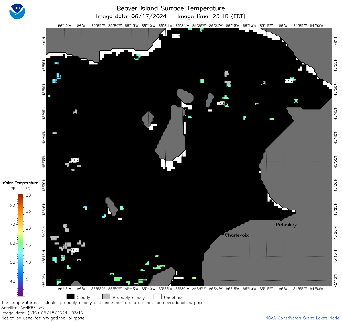Click the 55.8 temperature reading label
The height and width of the screenshot is (322, 342).
pyautogui.click(x=176, y=36)
